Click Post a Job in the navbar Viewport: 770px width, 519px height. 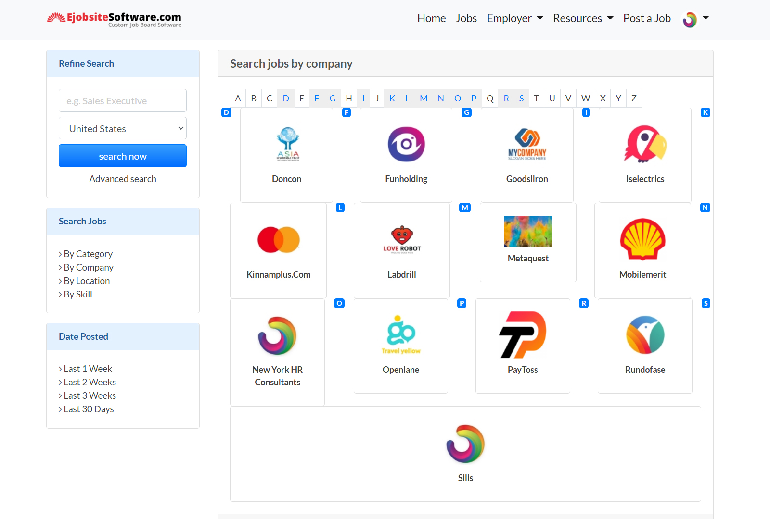tap(647, 18)
